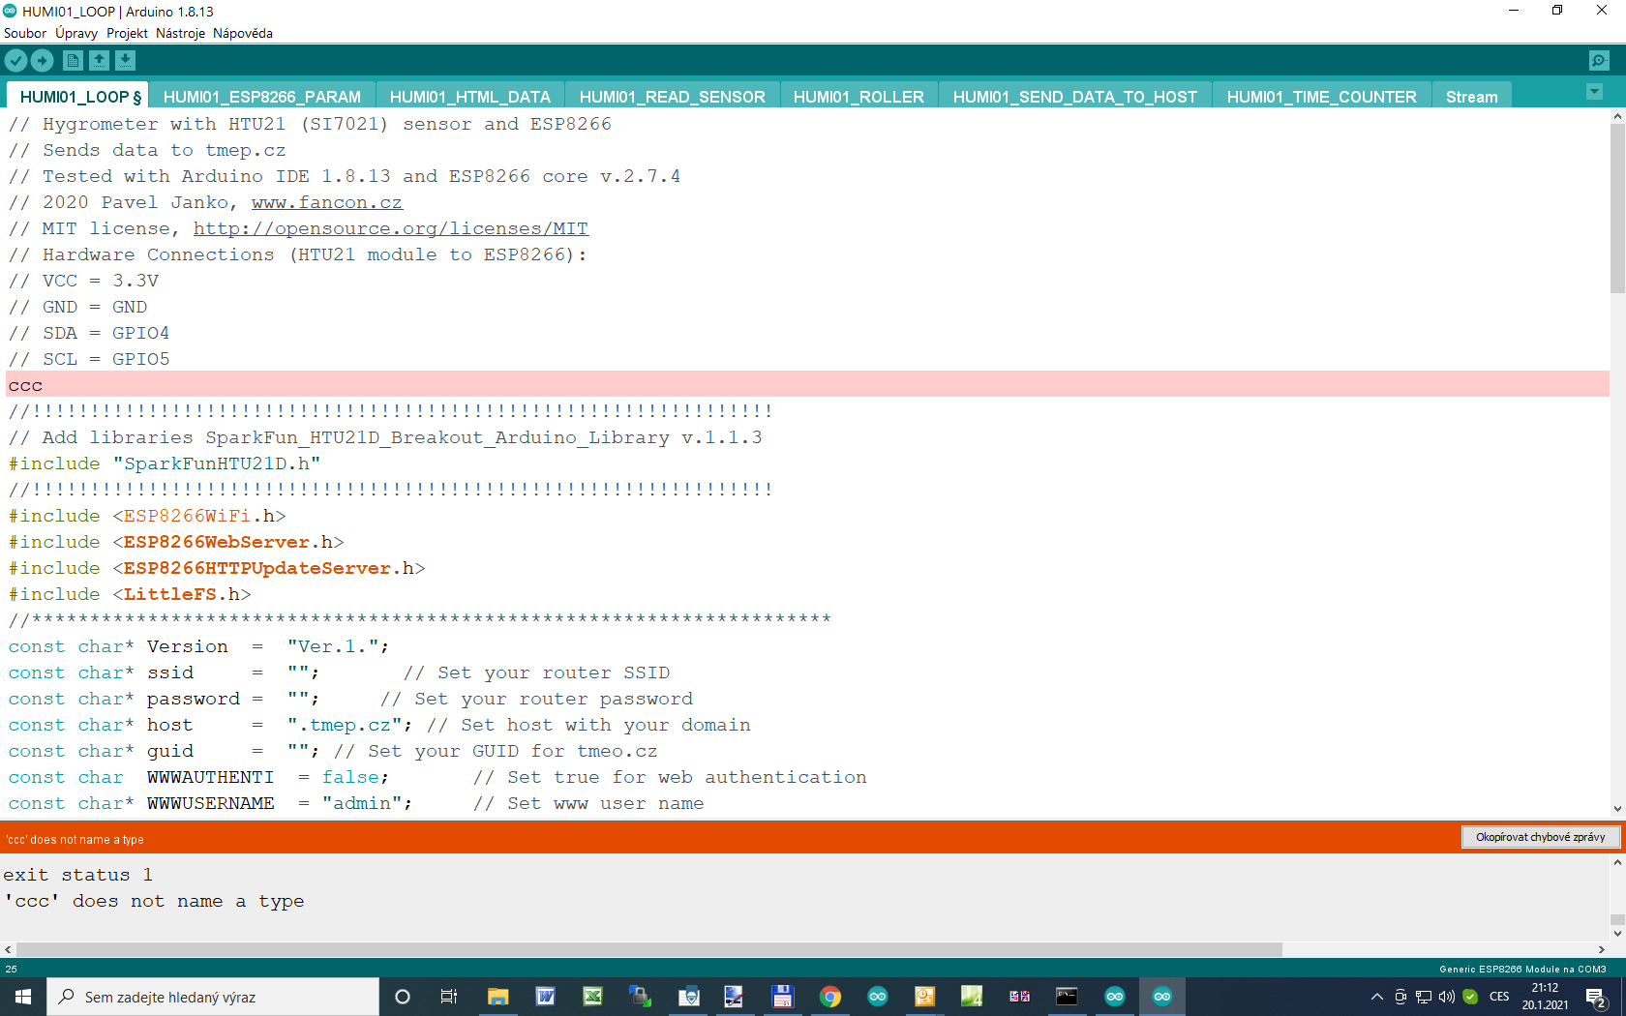The width and height of the screenshot is (1626, 1016).
Task: Open the Soubor menu
Action: tap(25, 33)
